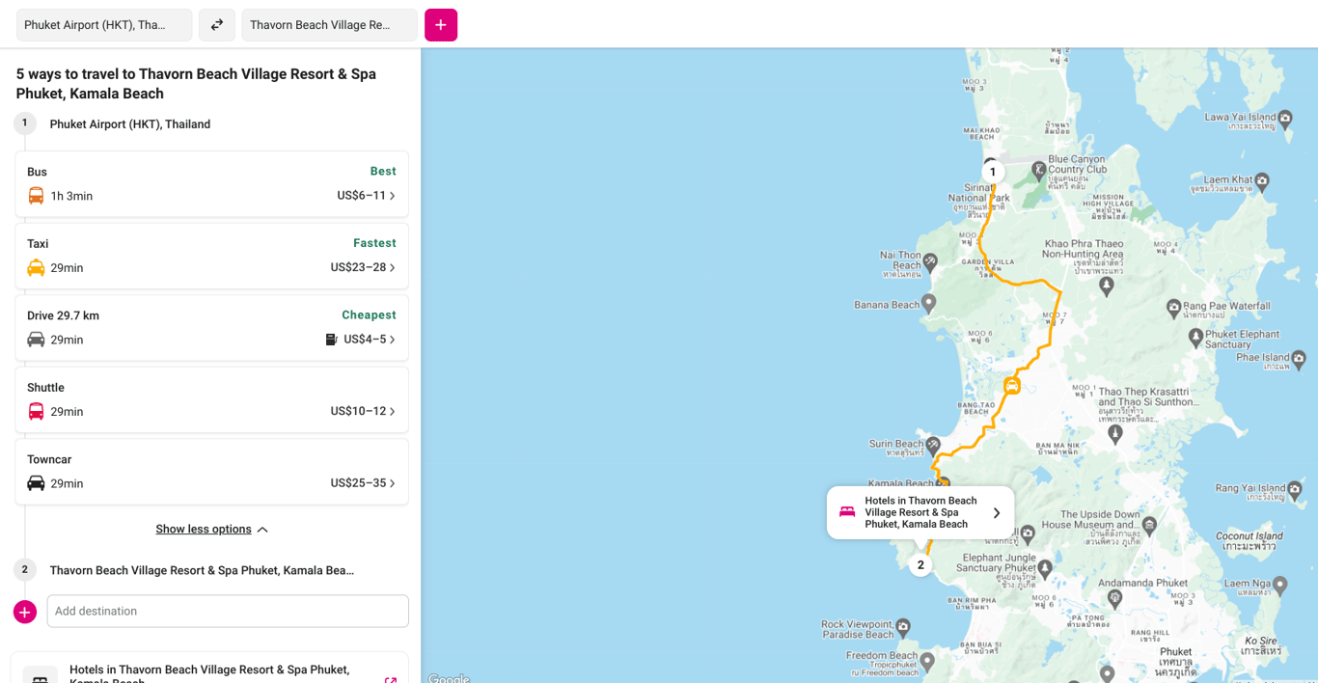Open Hotels in Thavorn Beach Village map popup

pos(920,512)
